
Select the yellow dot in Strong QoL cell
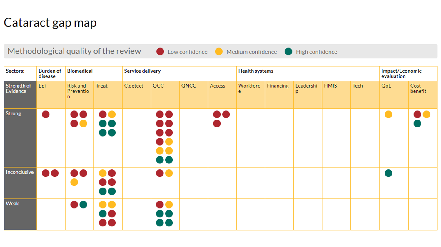coord(388,114)
